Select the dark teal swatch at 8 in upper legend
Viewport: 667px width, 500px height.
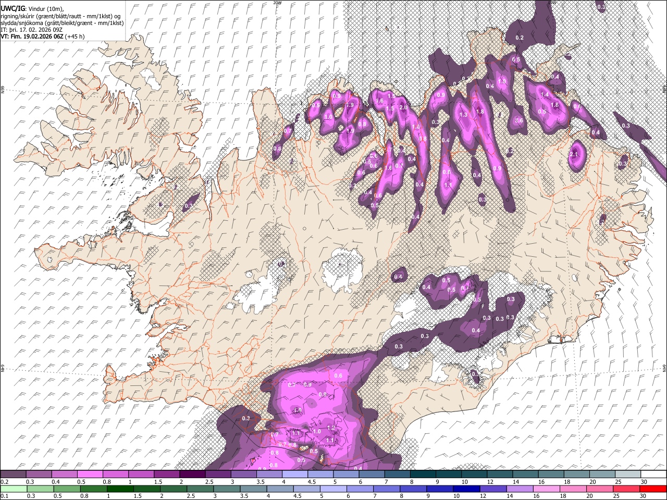click(x=423, y=474)
